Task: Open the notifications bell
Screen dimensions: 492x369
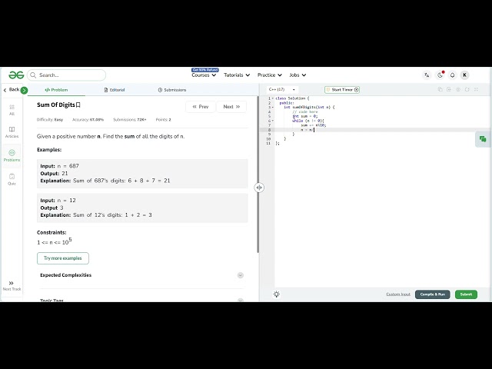Action: tap(452, 75)
